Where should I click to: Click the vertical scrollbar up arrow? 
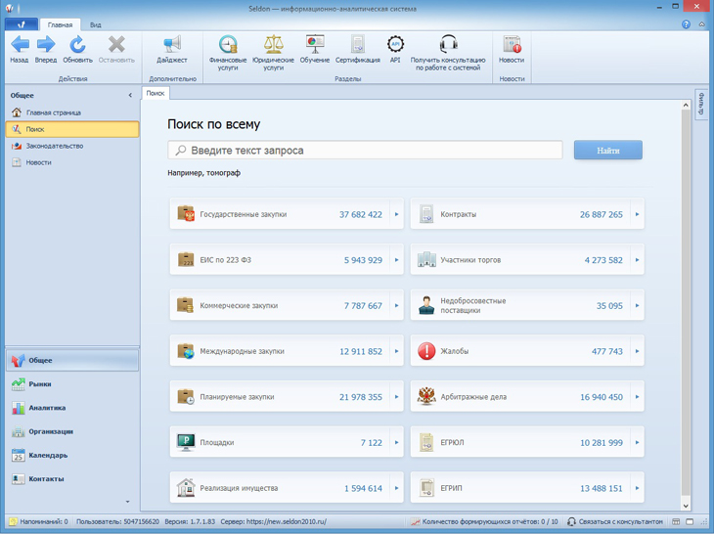coord(686,106)
